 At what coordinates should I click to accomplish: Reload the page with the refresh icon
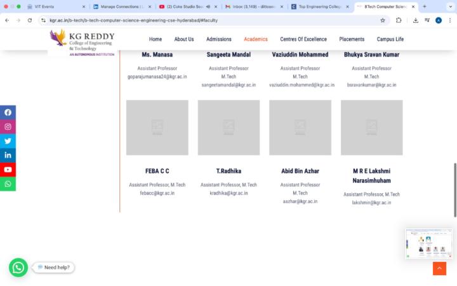[x=30, y=20]
